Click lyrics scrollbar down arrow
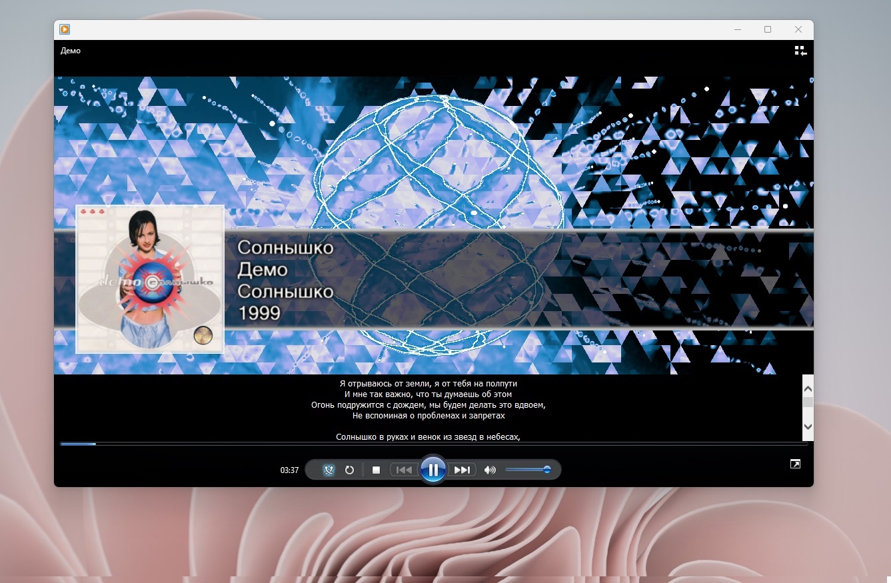 [808, 426]
